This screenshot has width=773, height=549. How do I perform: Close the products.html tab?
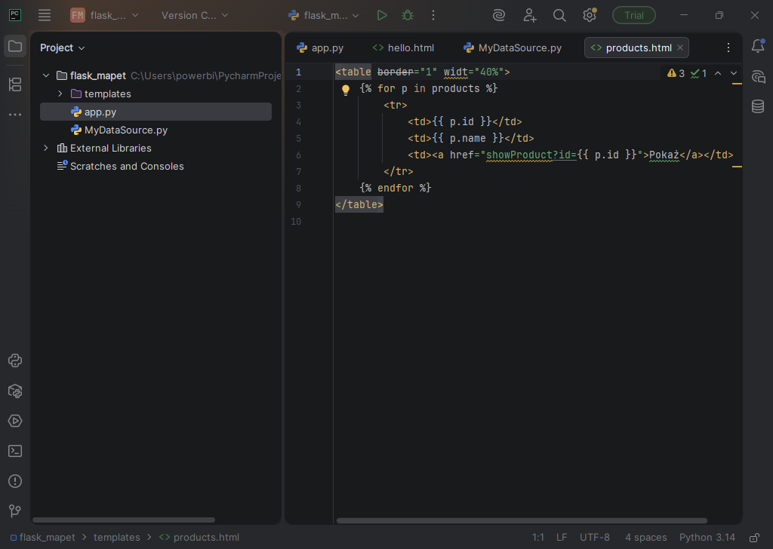680,48
